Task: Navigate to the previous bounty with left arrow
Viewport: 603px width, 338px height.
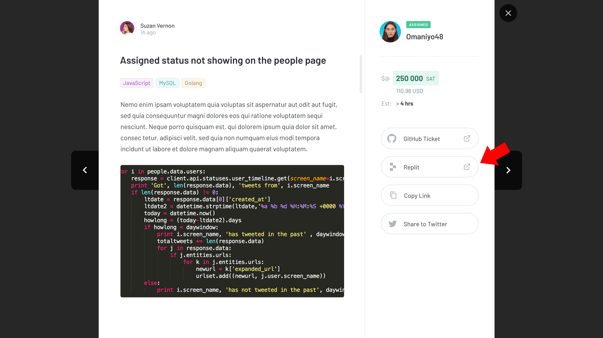Action: coord(85,170)
